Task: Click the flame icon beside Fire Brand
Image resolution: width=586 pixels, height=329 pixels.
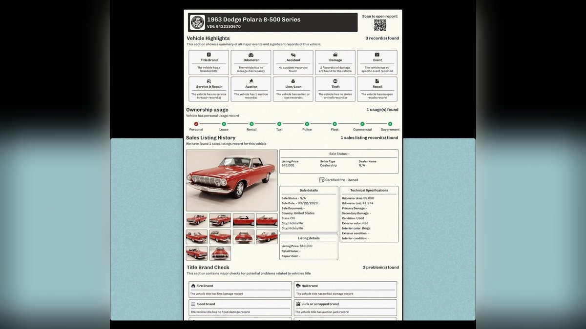Action: tap(193, 286)
